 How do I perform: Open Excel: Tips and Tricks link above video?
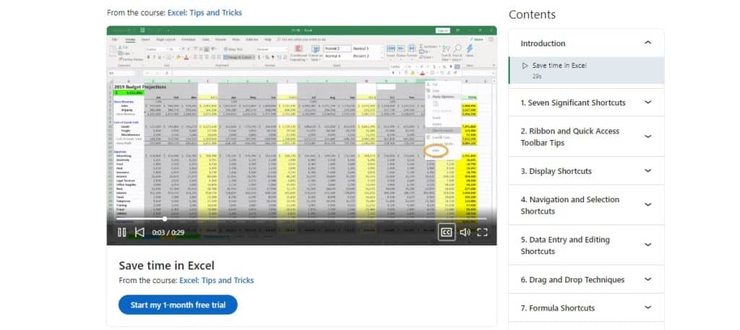tap(205, 13)
